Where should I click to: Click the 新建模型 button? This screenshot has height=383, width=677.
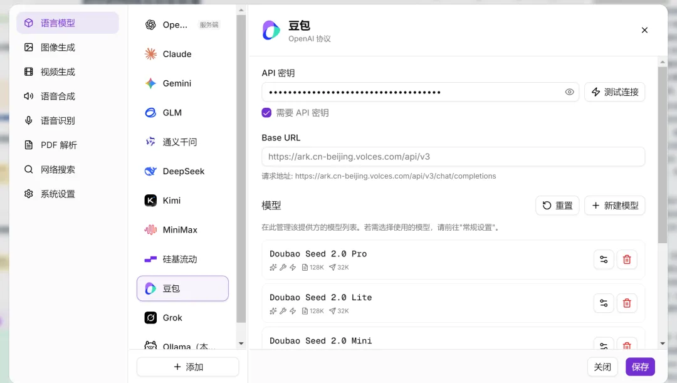coord(614,206)
